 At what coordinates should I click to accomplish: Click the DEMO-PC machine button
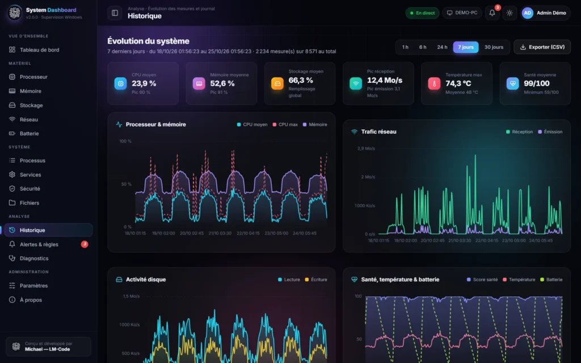coord(462,13)
